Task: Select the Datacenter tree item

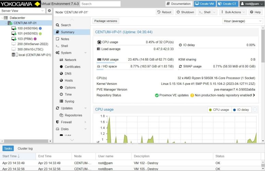Action: 17,18
